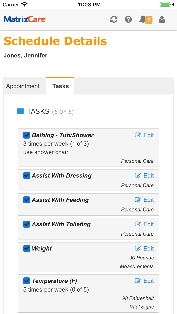Switch to the Appointment tab
The width and height of the screenshot is (177, 314).
pos(23,86)
